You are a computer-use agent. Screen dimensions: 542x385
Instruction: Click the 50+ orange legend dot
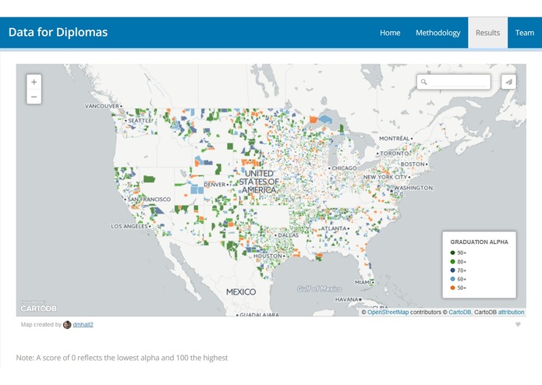click(452, 288)
